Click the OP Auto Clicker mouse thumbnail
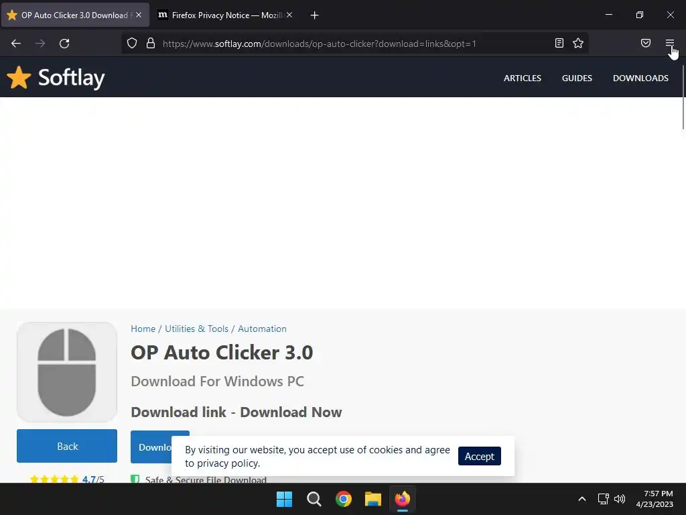686x515 pixels. tap(67, 372)
